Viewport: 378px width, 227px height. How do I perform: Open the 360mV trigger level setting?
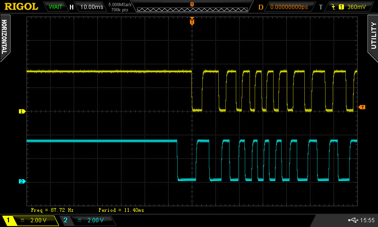(356, 7)
